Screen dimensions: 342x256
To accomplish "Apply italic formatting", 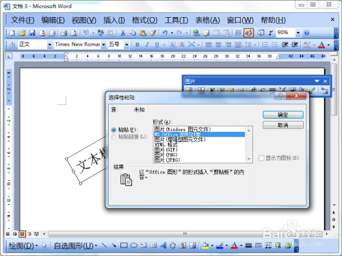I will pyautogui.click(x=147, y=44).
